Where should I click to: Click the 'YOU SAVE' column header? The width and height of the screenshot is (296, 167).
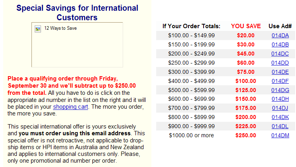pyautogui.click(x=246, y=26)
